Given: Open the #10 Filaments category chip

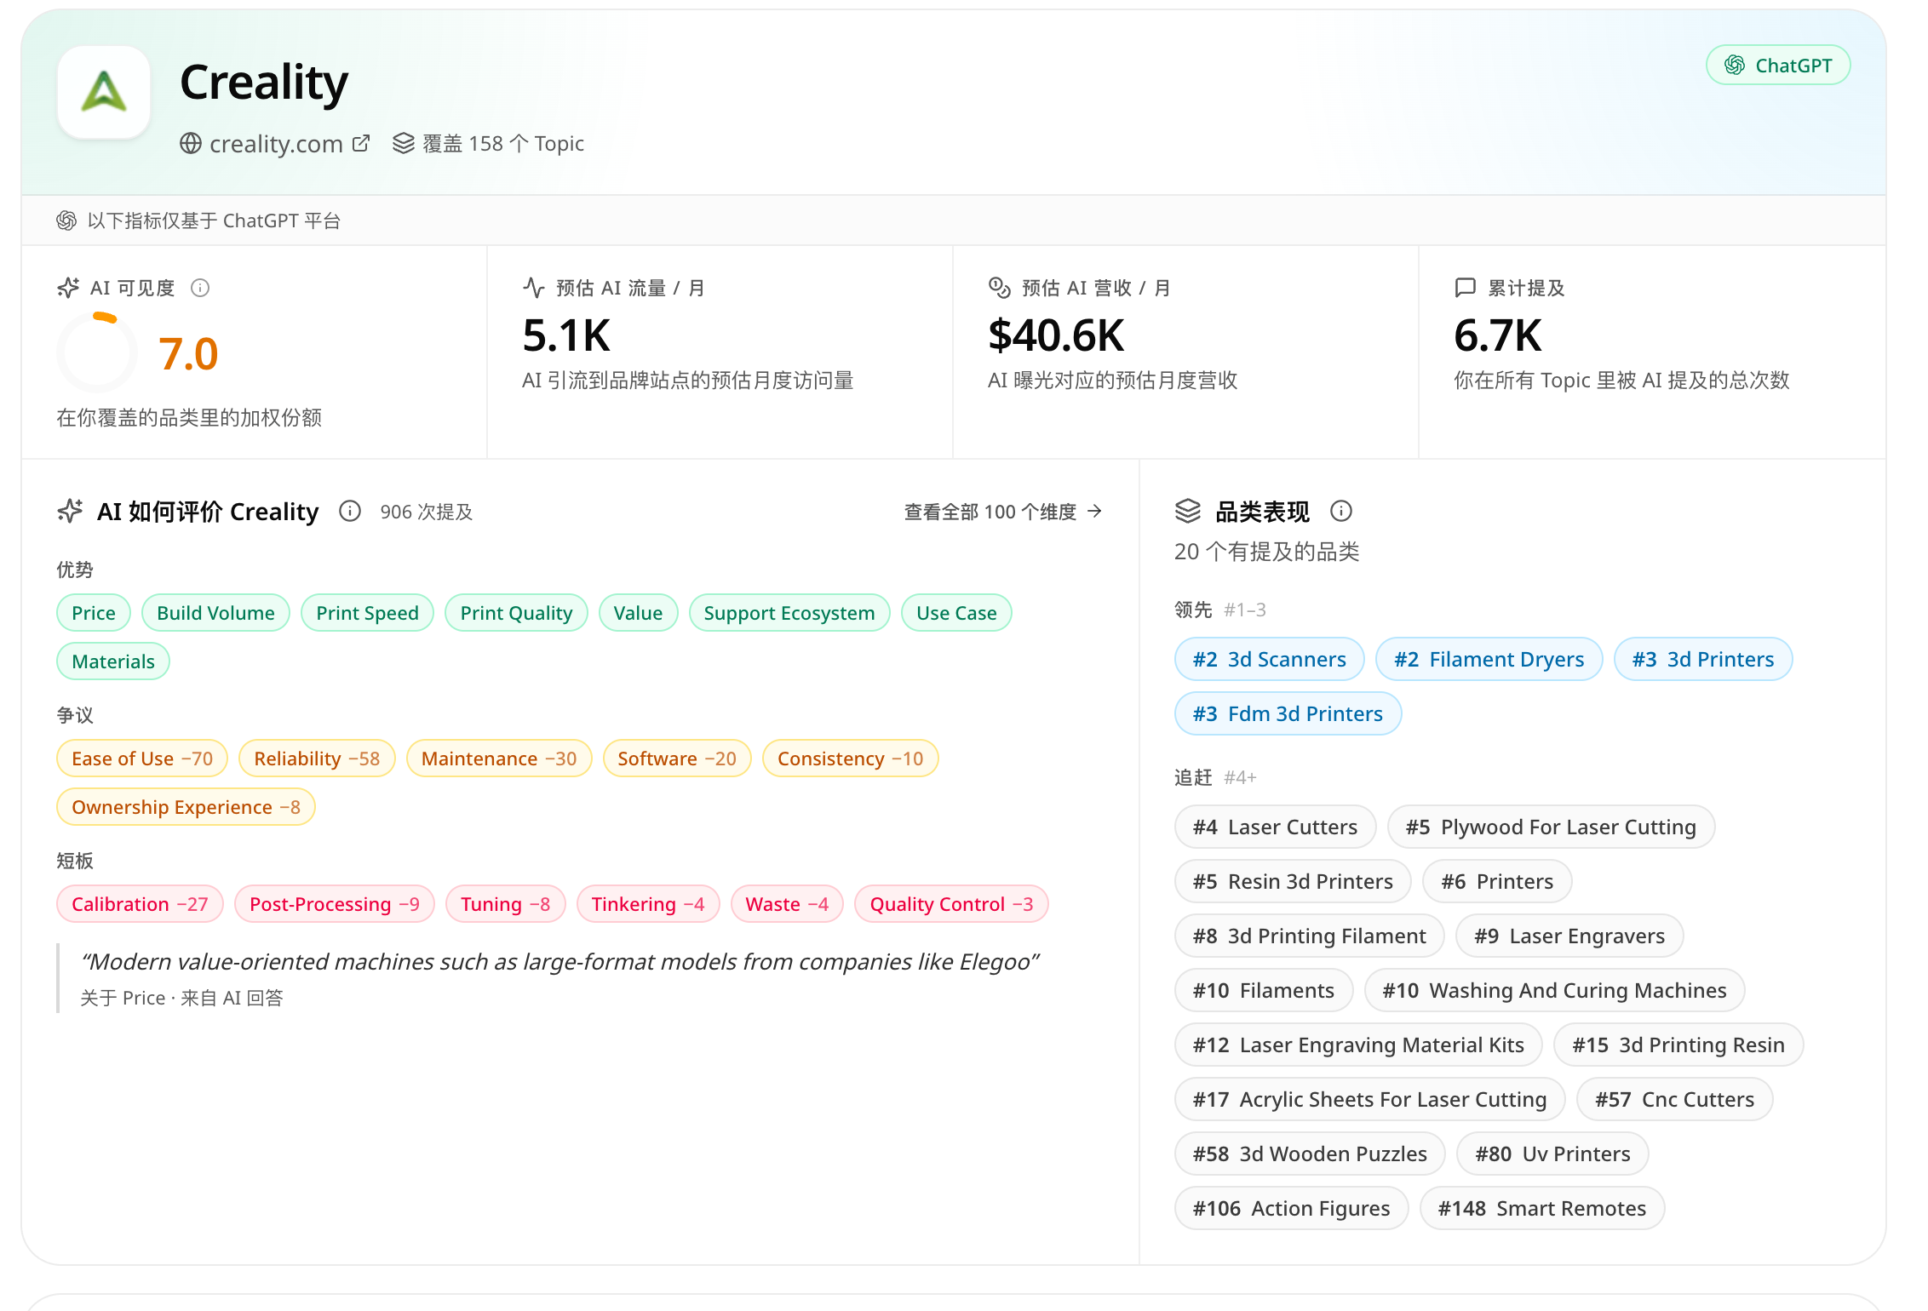Looking at the screenshot, I should [x=1264, y=990].
